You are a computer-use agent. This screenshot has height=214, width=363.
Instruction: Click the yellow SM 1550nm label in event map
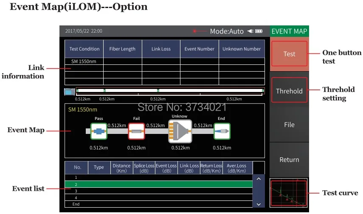point(83,109)
